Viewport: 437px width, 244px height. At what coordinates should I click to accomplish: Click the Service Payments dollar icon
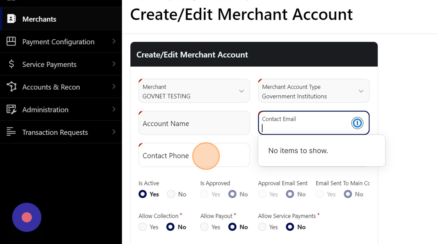point(11,64)
